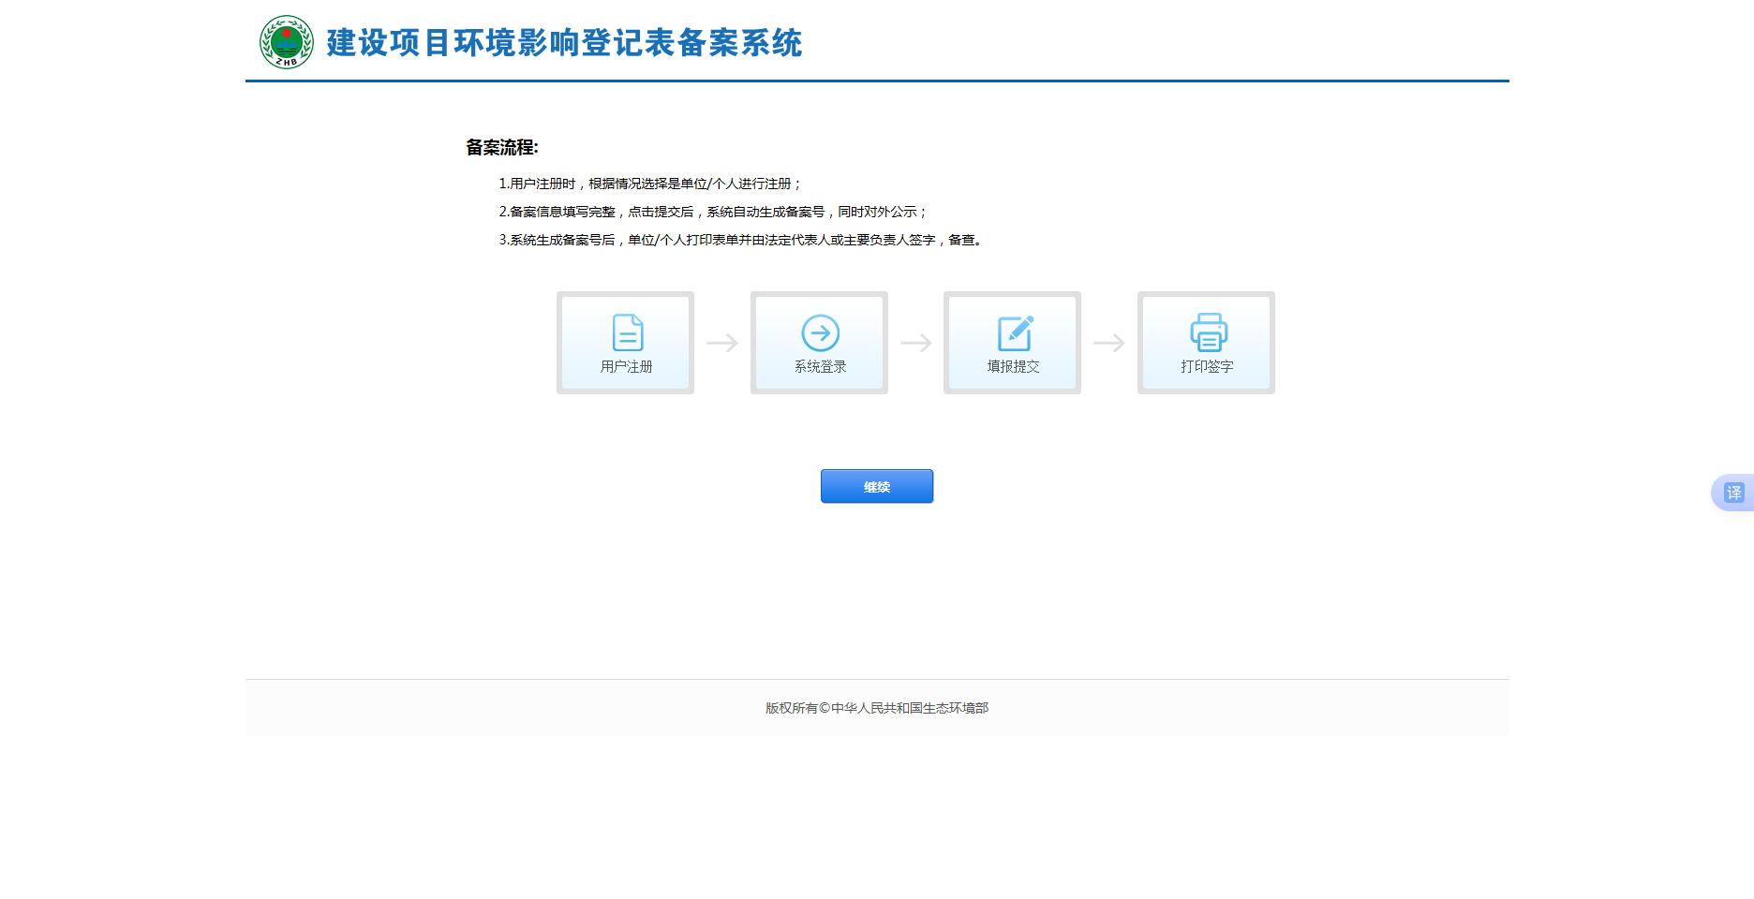Click the ZHB environmental protection logo
This screenshot has height=899, width=1754.
286,42
